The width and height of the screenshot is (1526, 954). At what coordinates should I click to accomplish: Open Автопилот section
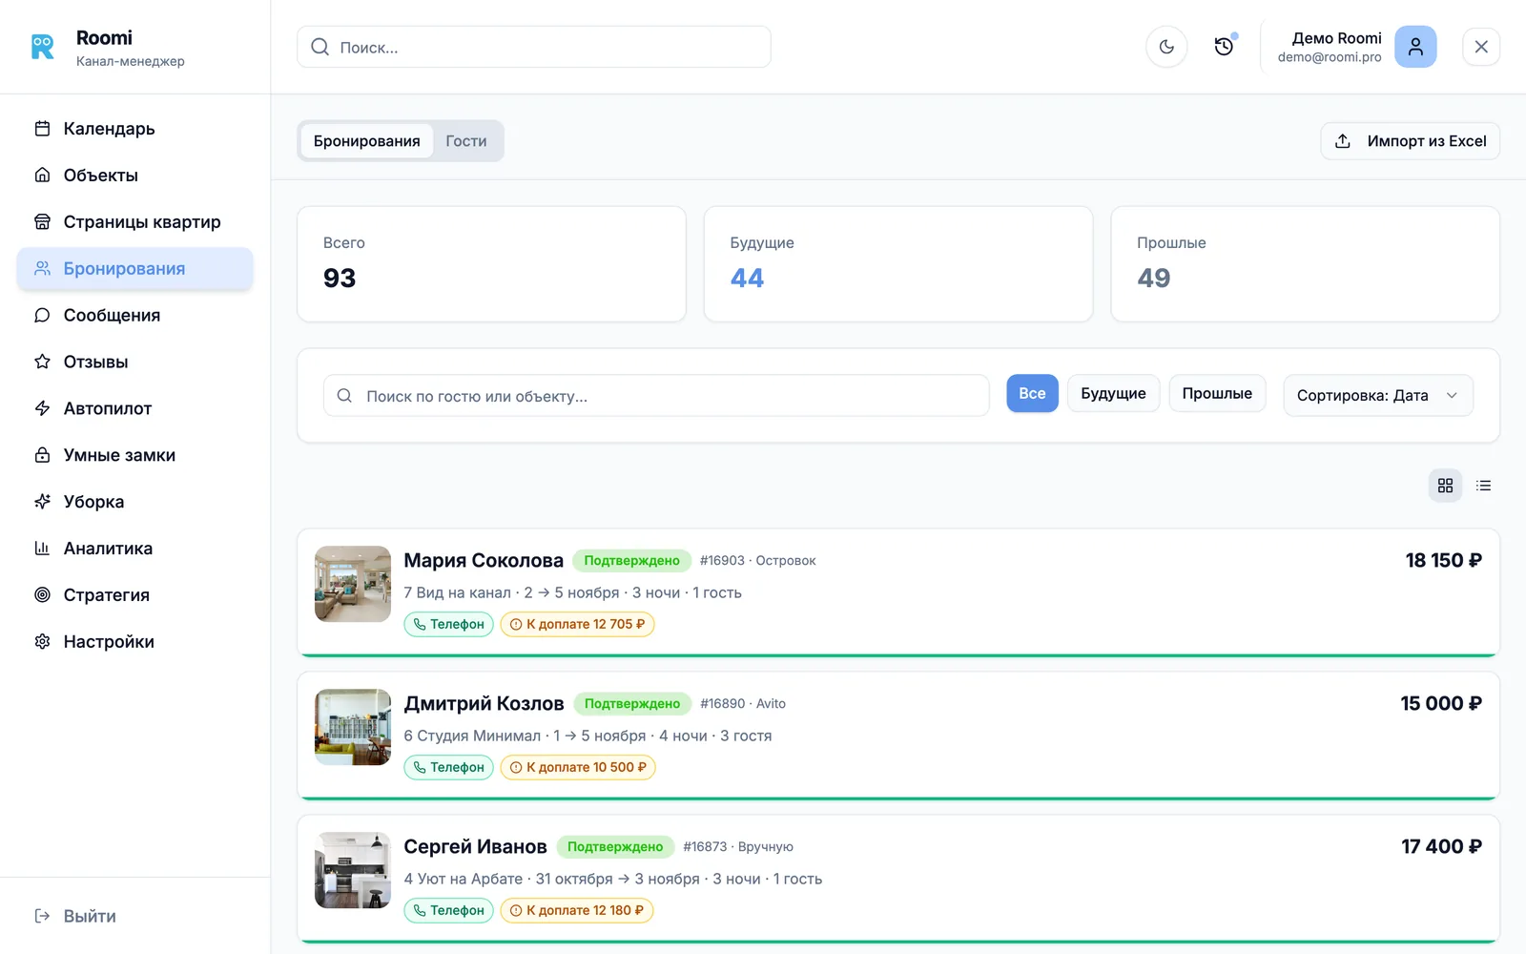click(134, 408)
